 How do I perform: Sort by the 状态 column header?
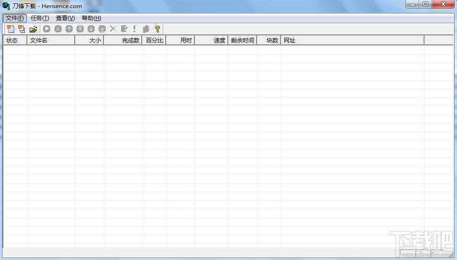point(15,41)
